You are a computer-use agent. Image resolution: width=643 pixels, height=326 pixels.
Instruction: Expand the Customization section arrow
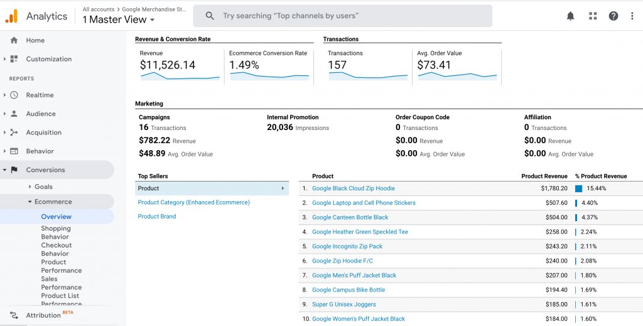[4, 59]
